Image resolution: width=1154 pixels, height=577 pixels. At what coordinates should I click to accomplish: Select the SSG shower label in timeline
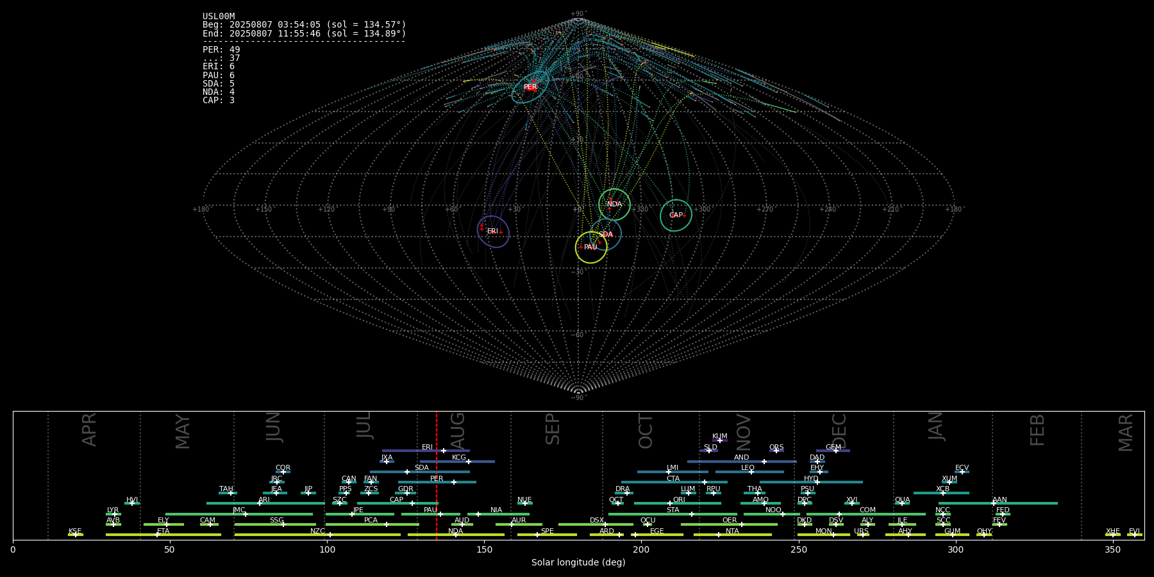(276, 521)
